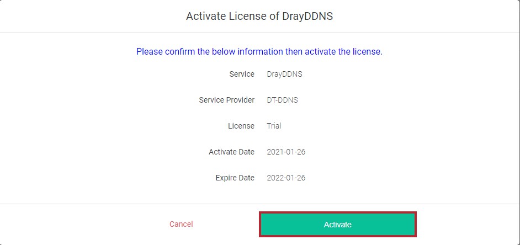The height and width of the screenshot is (245, 520).
Task: Click the Activate Date label
Action: [x=232, y=152]
